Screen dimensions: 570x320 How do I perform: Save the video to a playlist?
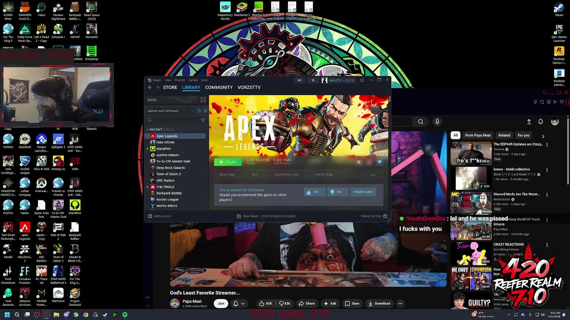point(352,304)
